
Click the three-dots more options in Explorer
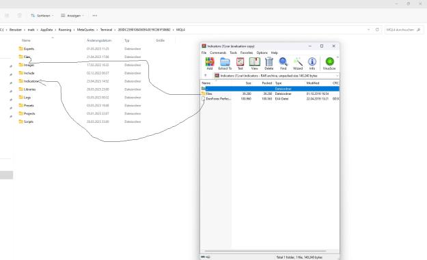click(x=95, y=16)
